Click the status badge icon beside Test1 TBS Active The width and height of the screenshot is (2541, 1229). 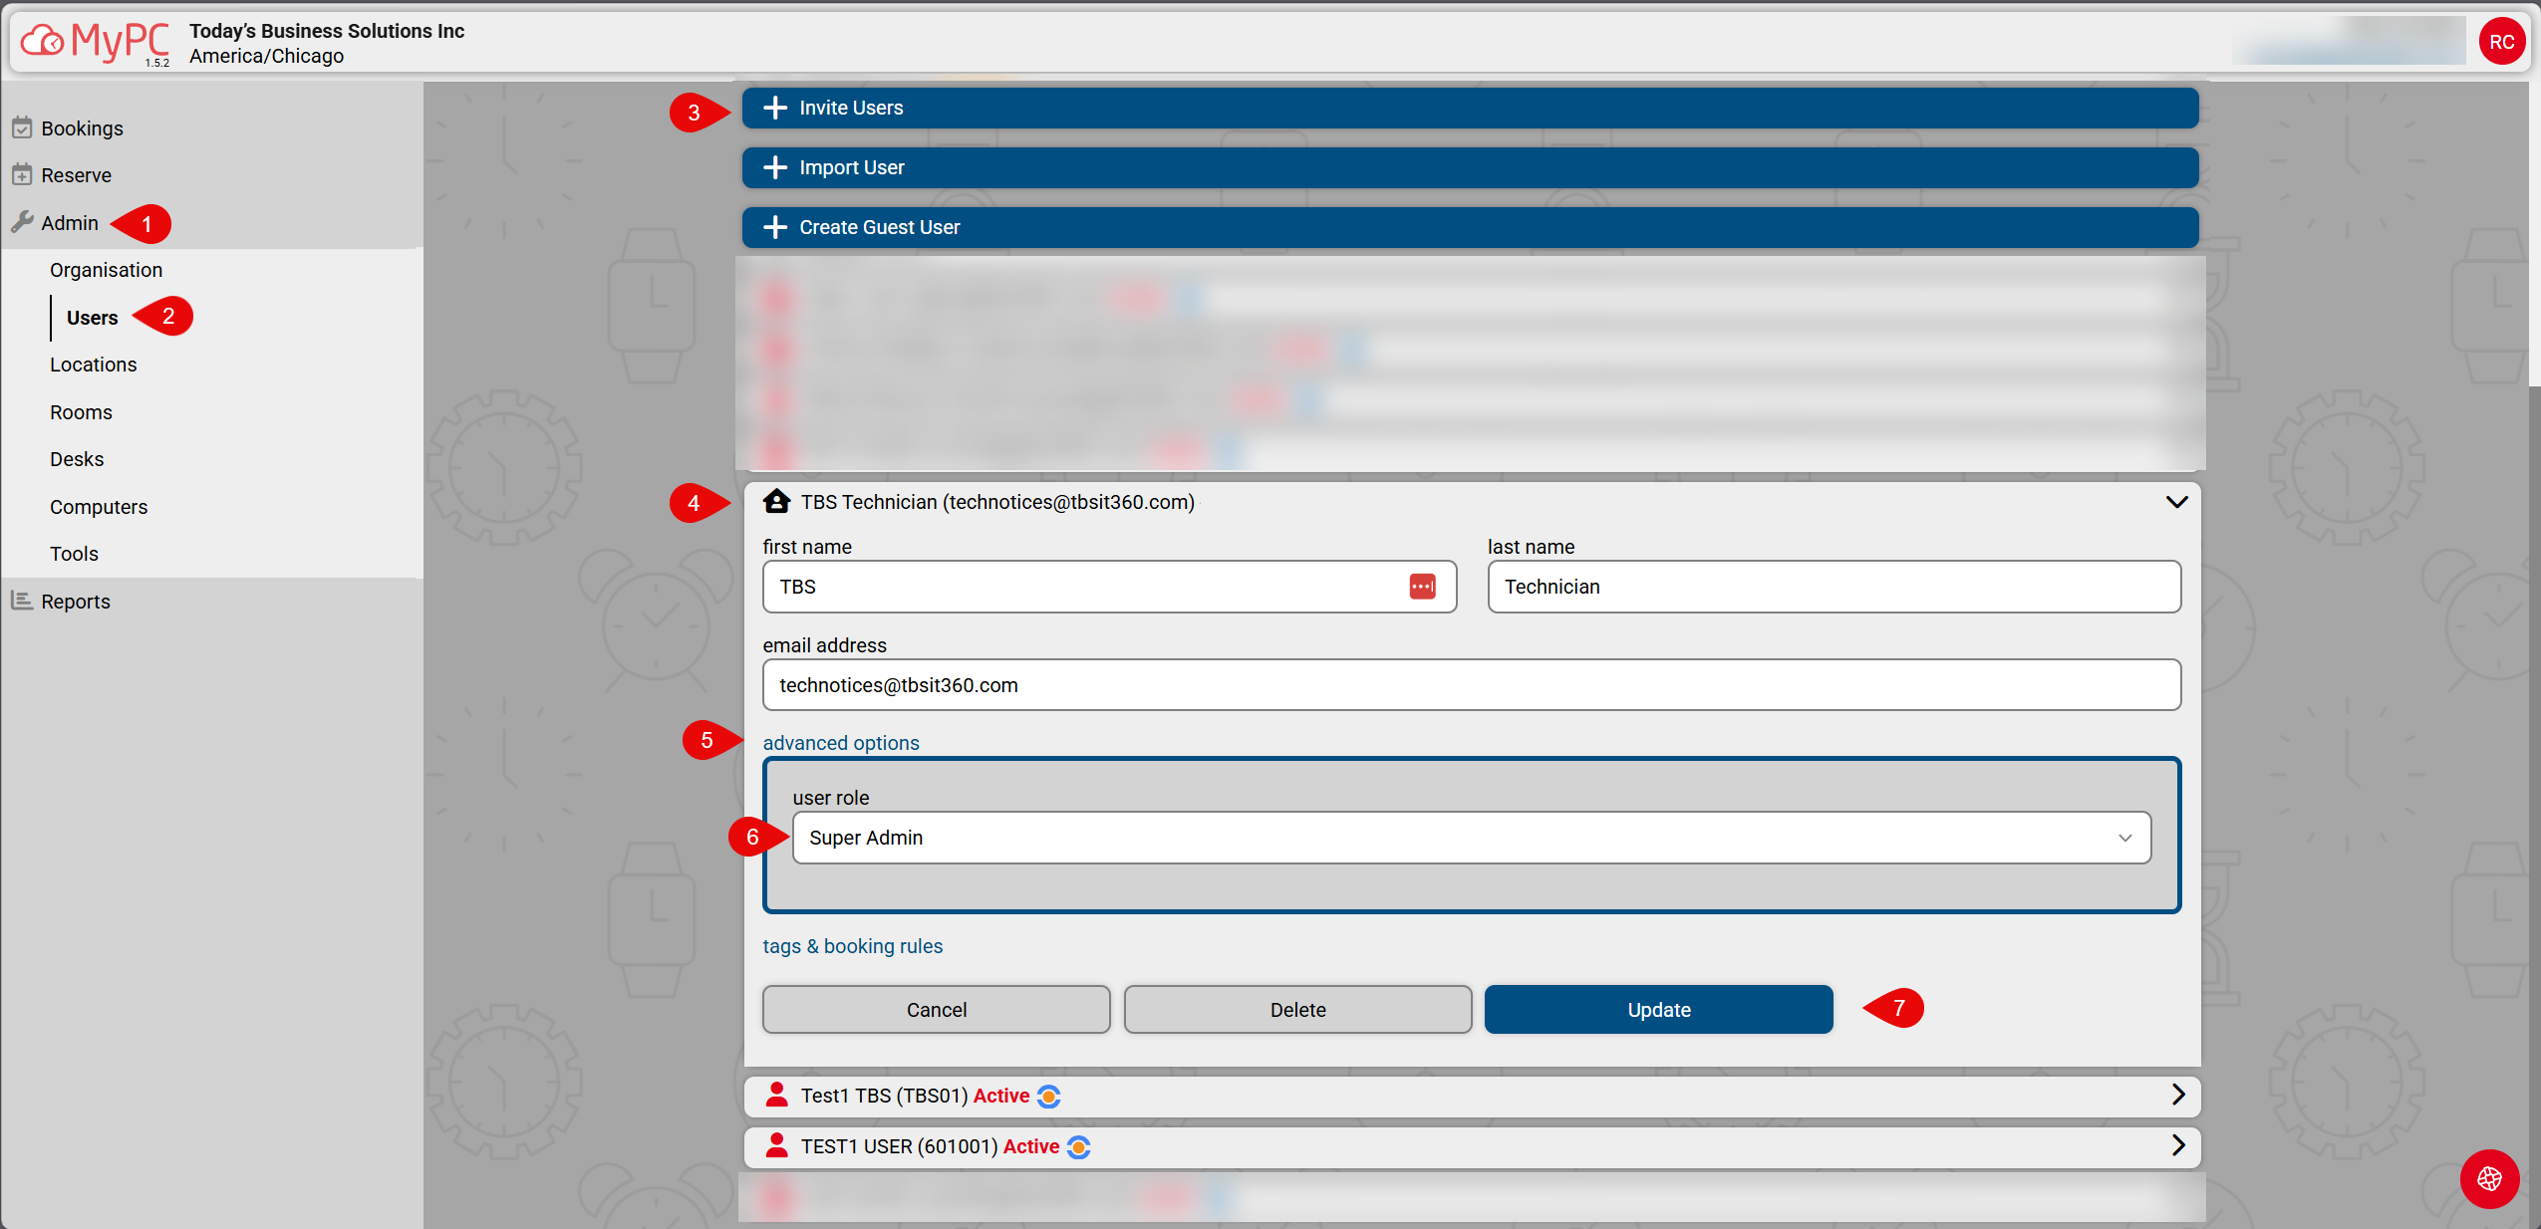(1048, 1096)
